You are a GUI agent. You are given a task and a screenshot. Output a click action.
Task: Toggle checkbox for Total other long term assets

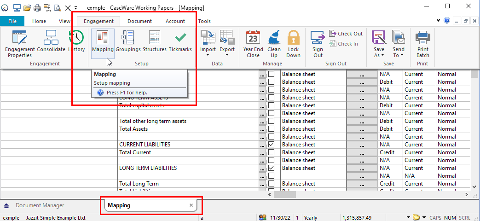[x=271, y=121]
